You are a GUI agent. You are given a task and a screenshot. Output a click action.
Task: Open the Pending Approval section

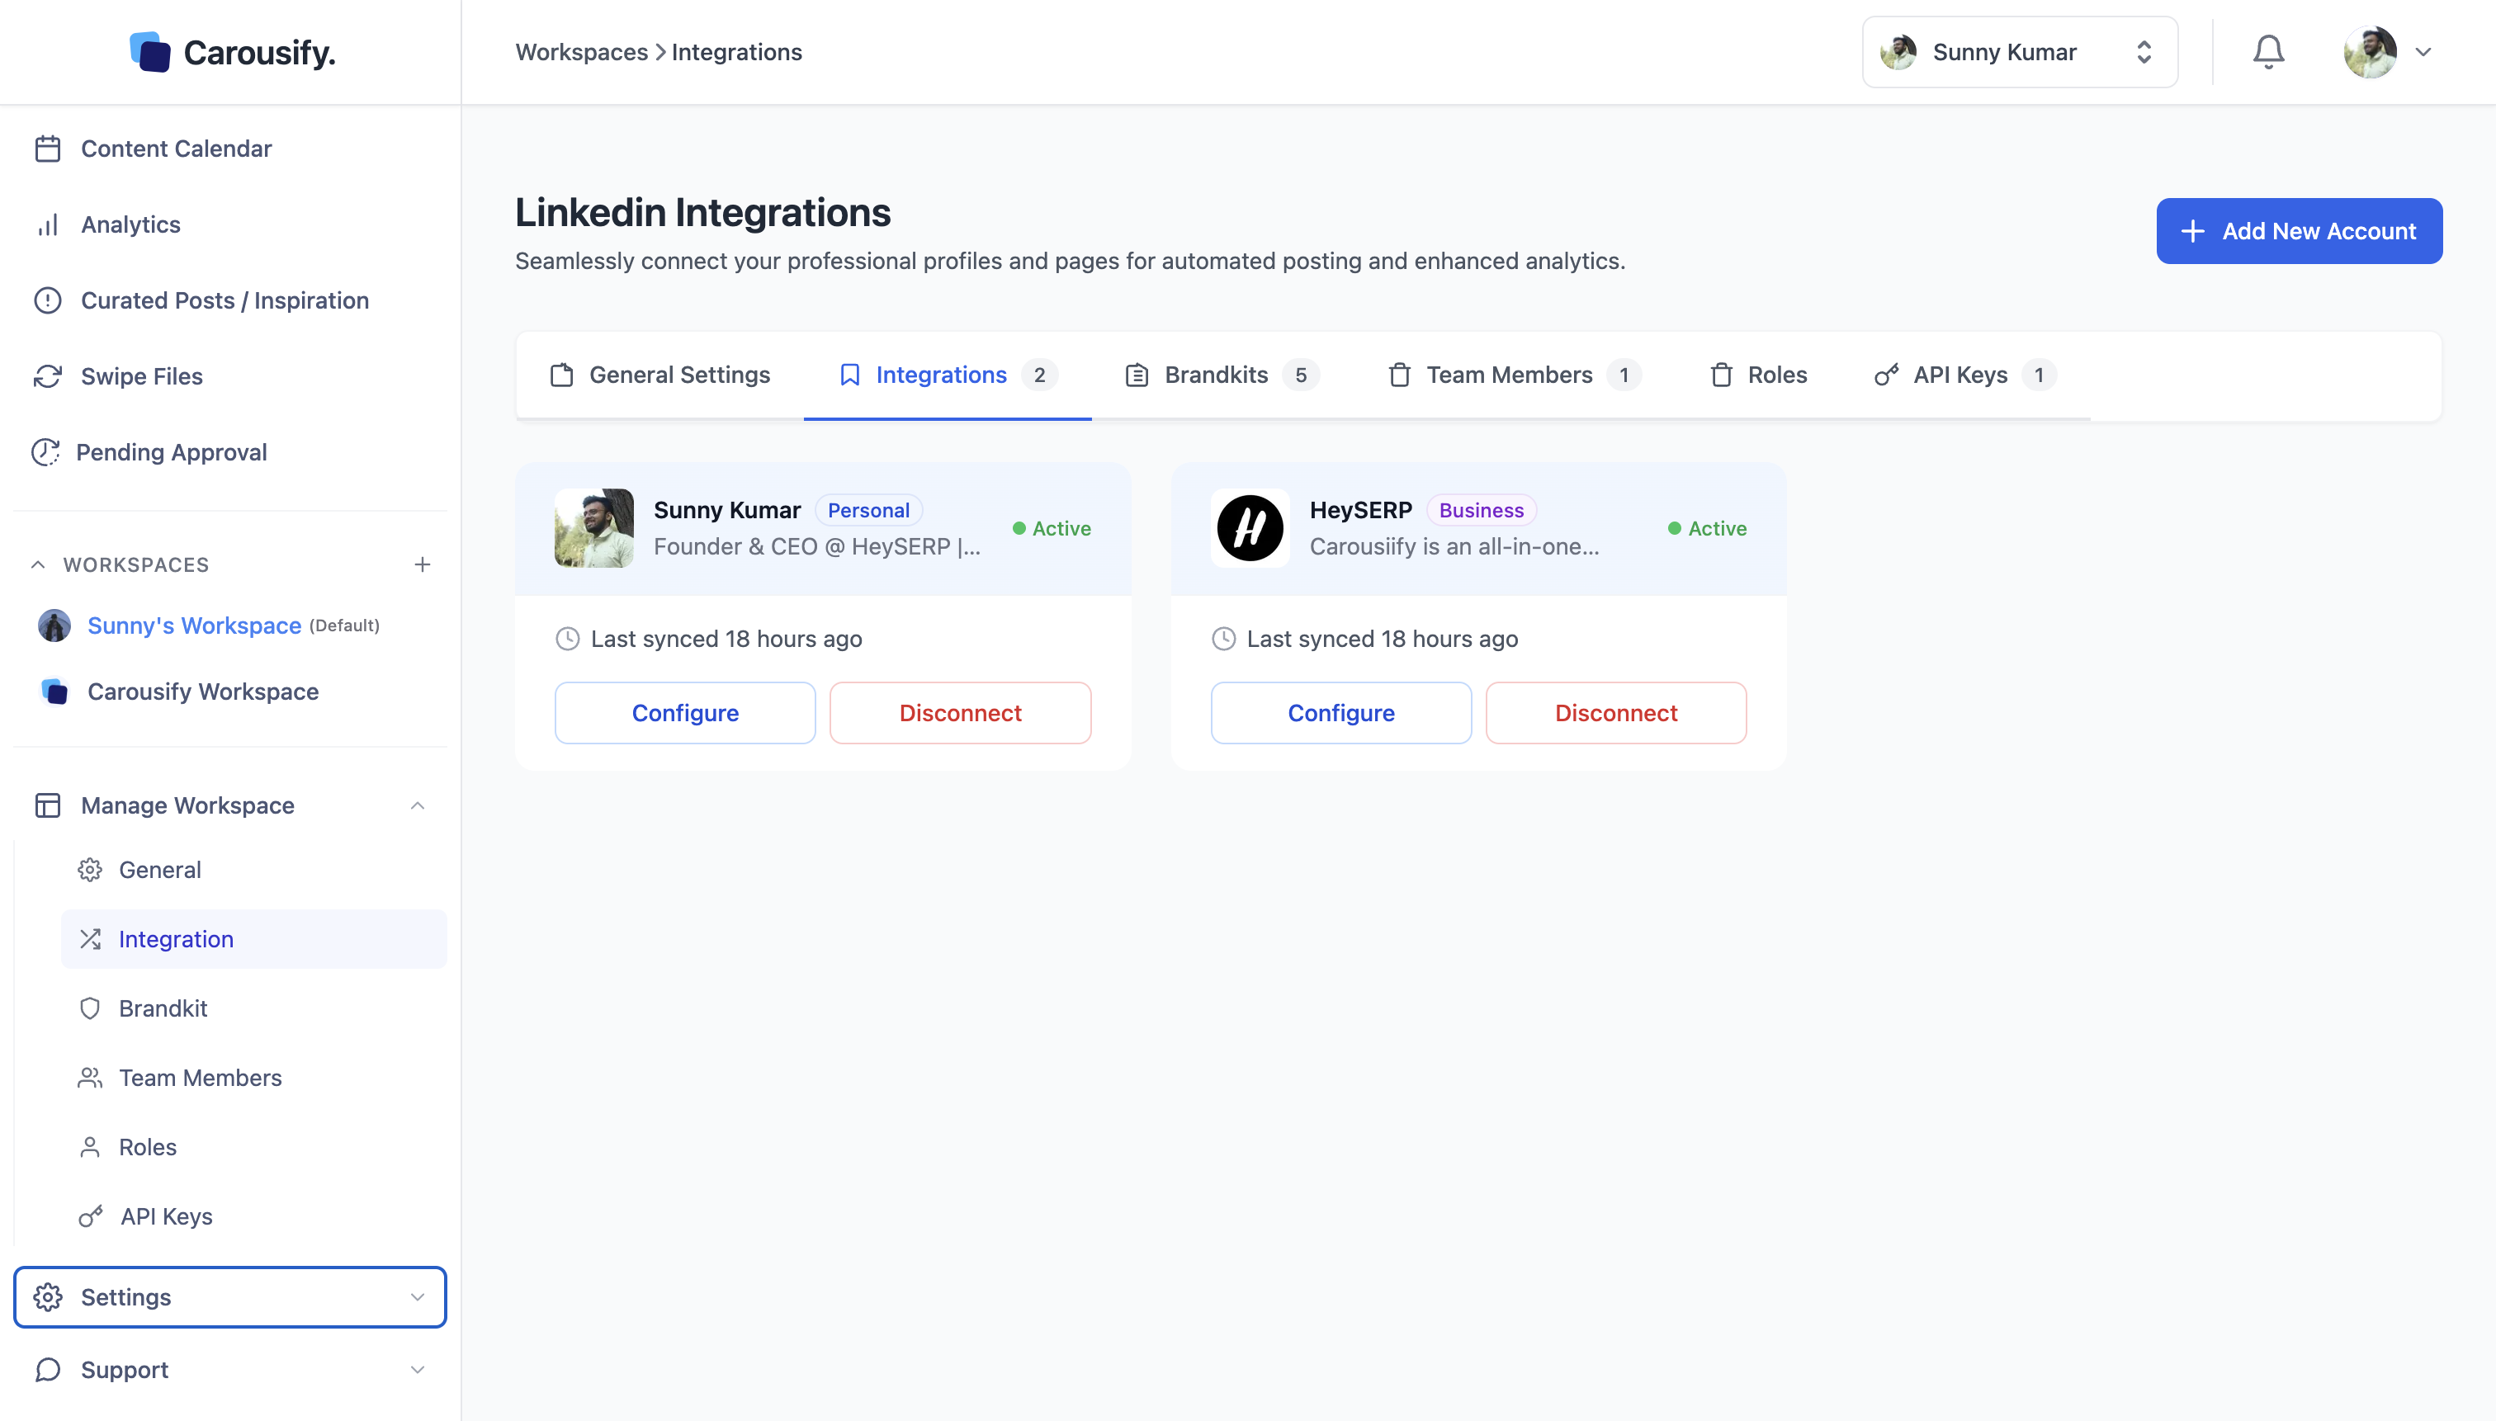(171, 452)
